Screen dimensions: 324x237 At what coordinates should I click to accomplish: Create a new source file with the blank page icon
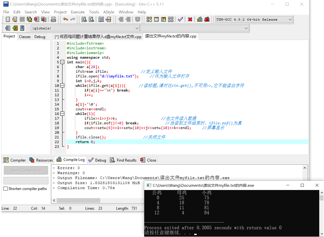pos(7,19)
